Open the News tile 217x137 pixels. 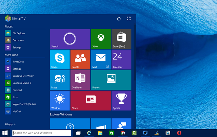tap(91, 101)
